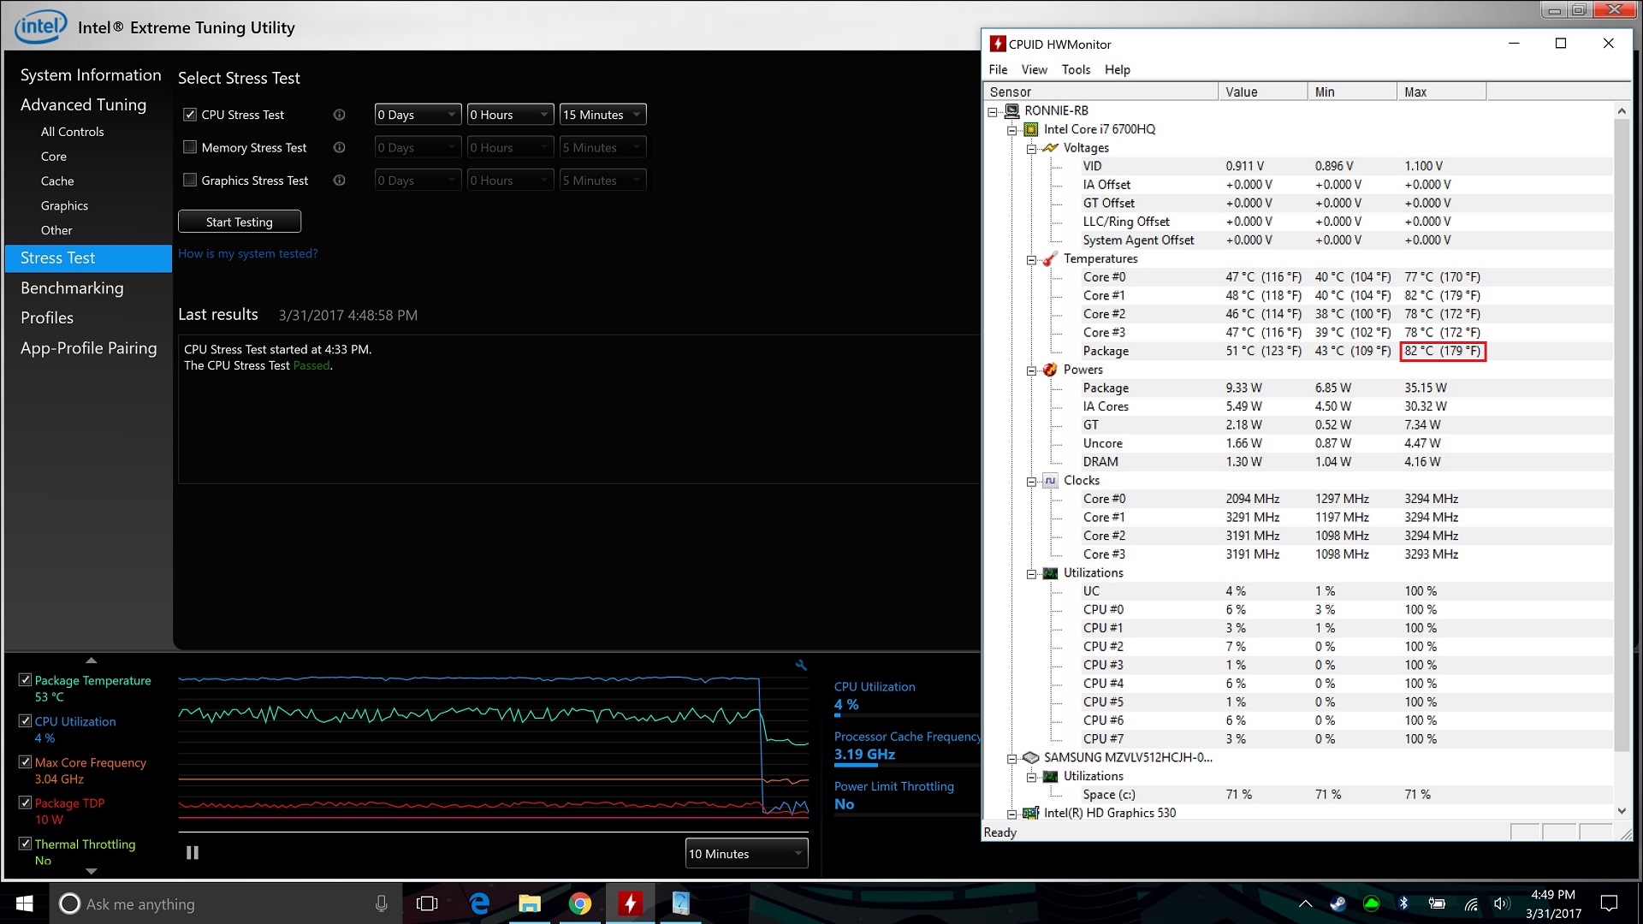This screenshot has height=924, width=1643.
Task: Open Advanced Tuning Core settings
Action: pos(53,157)
